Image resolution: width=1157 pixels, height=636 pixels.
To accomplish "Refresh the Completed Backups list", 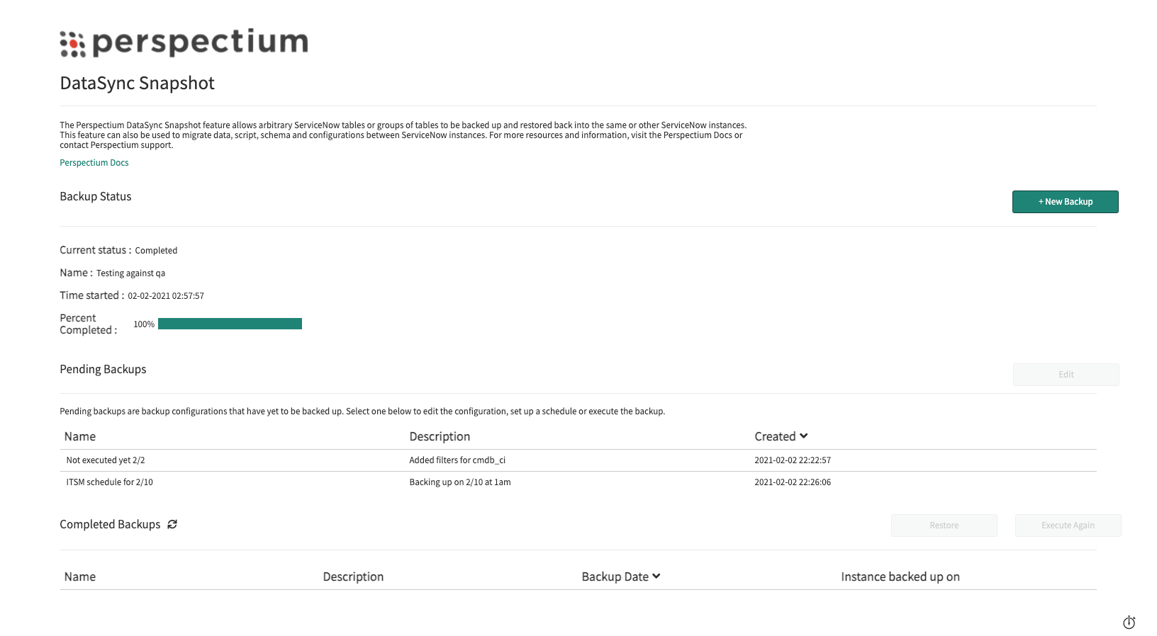I will pyautogui.click(x=172, y=524).
